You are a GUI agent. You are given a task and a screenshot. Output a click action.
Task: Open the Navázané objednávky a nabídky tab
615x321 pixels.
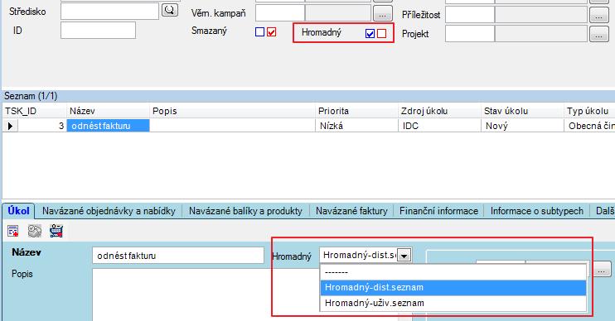109,212
